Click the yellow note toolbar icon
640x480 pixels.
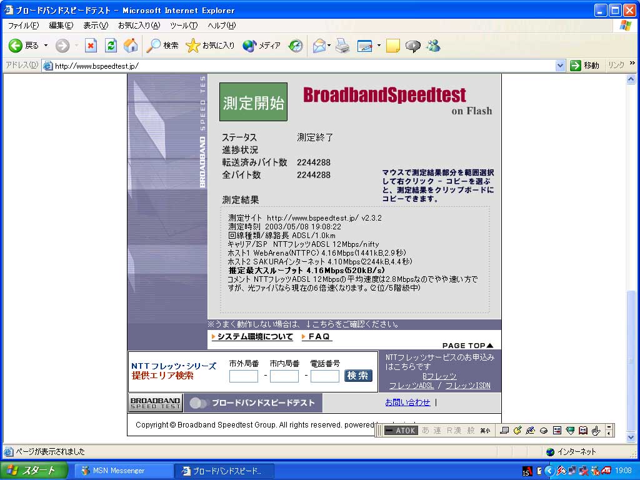[x=392, y=46]
